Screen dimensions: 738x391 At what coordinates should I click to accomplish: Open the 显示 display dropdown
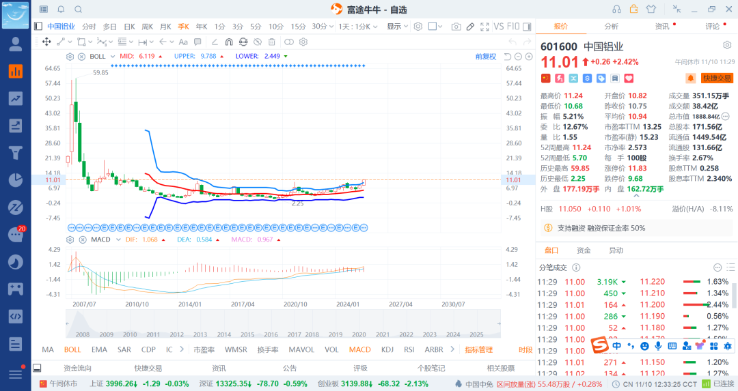[x=397, y=27]
